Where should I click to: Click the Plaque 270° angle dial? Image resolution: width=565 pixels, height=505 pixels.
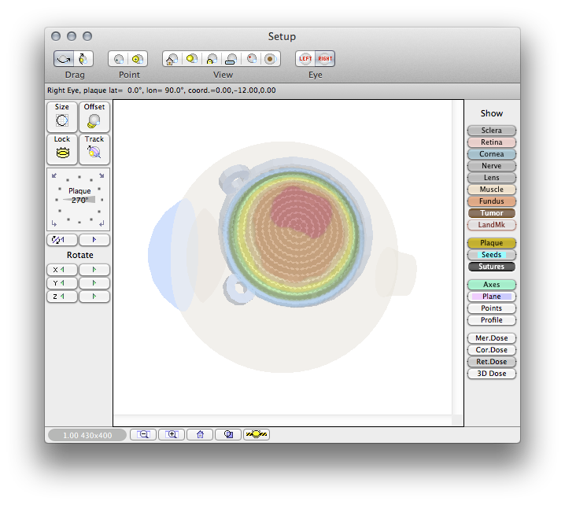pyautogui.click(x=78, y=199)
